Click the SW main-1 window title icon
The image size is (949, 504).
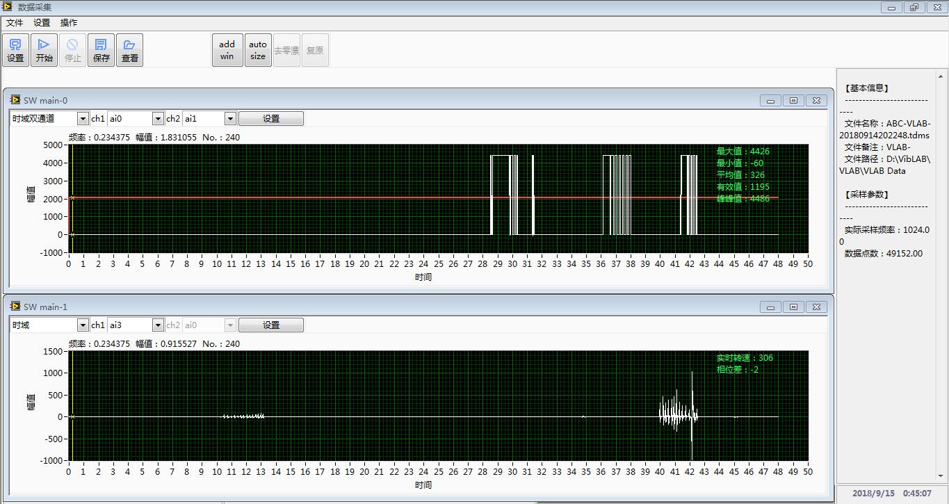15,307
